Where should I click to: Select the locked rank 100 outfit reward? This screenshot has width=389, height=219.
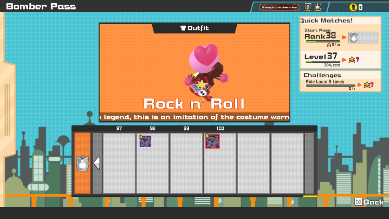pos(212,141)
